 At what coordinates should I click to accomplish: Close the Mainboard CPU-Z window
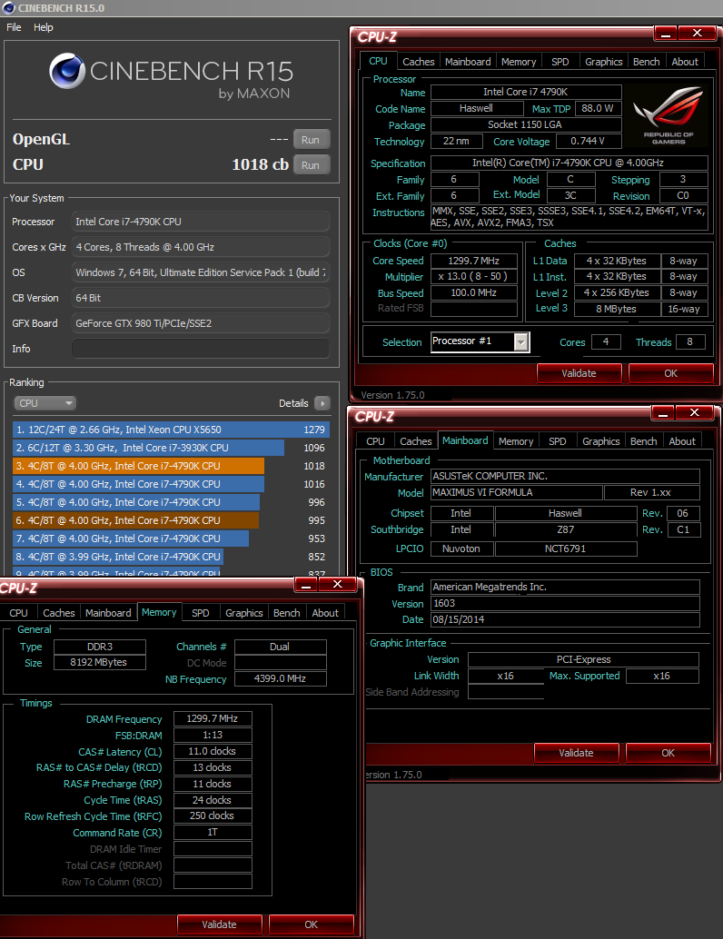click(x=695, y=412)
